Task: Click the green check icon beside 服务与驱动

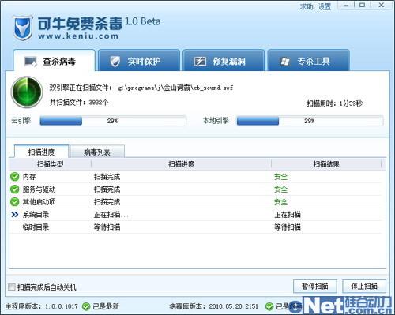Action: [15, 189]
